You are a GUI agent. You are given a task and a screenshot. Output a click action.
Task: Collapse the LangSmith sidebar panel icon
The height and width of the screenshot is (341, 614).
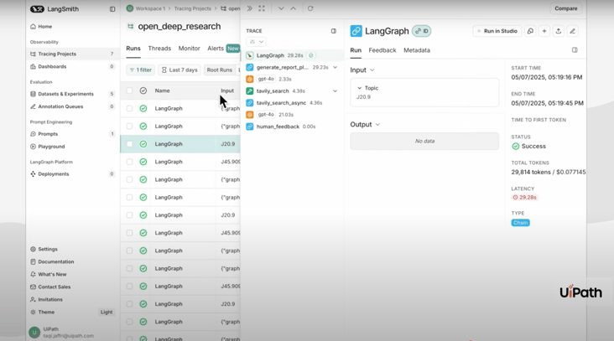point(112,9)
